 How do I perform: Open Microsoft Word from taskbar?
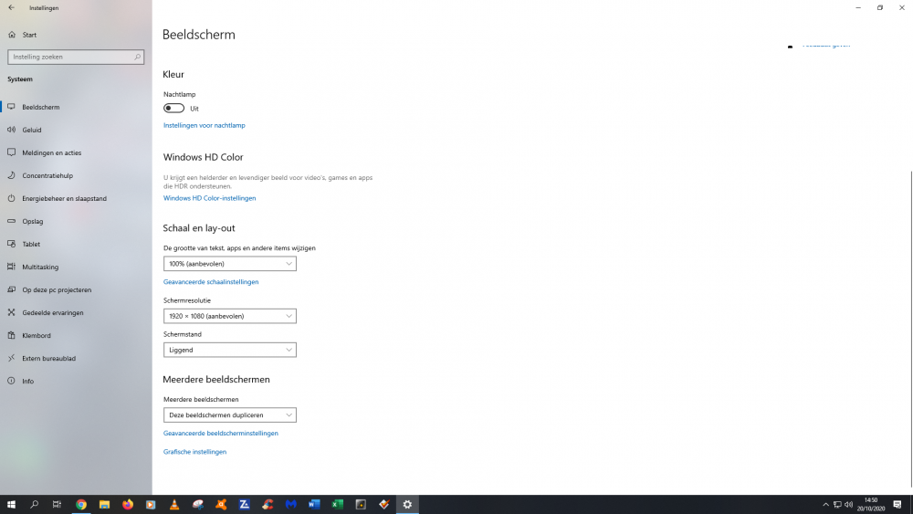pos(314,504)
